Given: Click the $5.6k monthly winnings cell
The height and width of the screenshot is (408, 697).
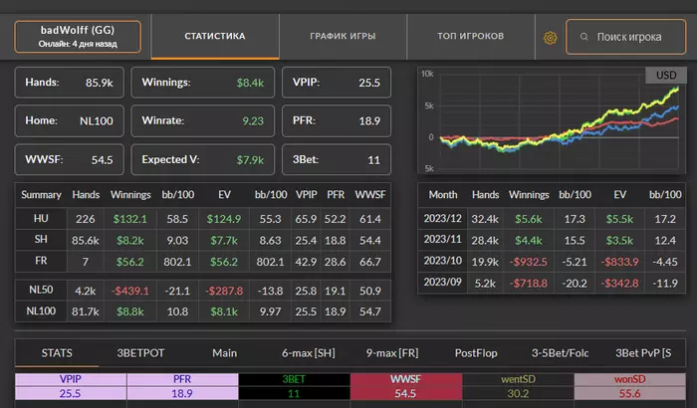Looking at the screenshot, I should click(x=528, y=219).
